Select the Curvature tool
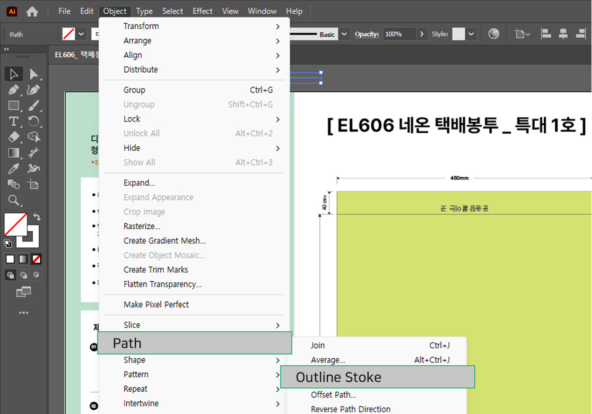This screenshot has height=414, width=592. click(x=33, y=90)
